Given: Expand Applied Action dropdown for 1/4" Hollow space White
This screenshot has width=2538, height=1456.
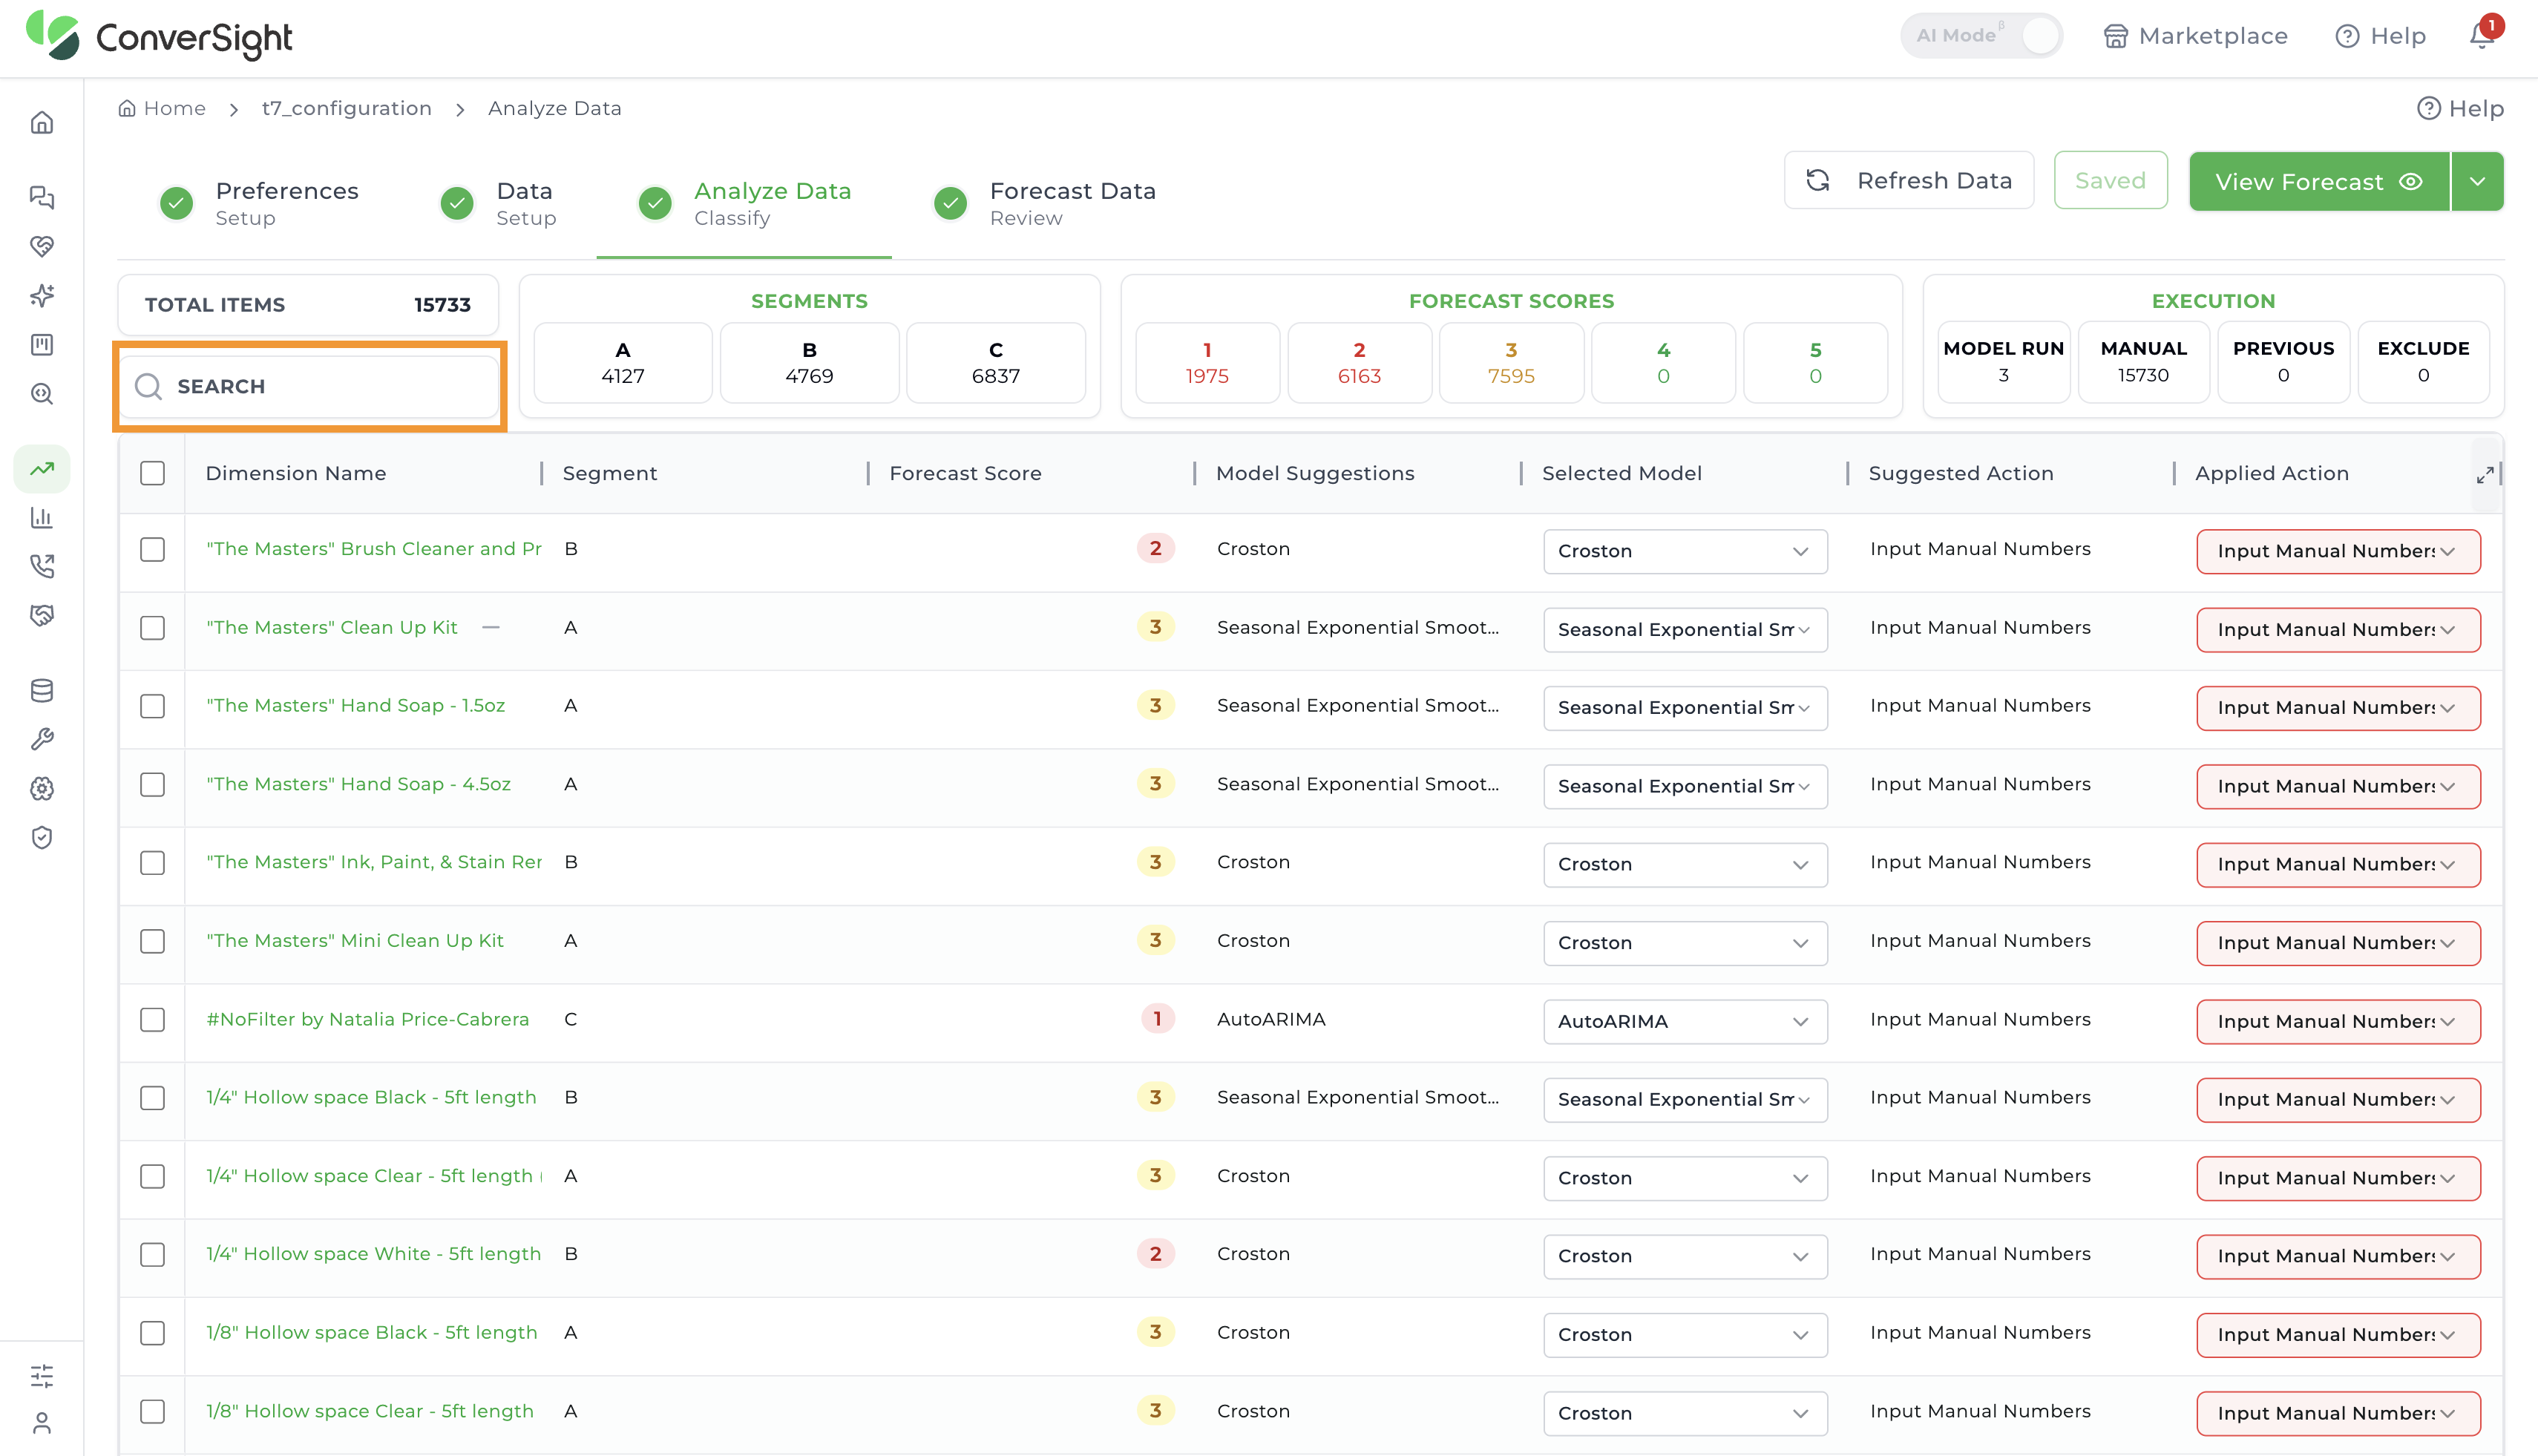Looking at the screenshot, I should [x=2338, y=1256].
